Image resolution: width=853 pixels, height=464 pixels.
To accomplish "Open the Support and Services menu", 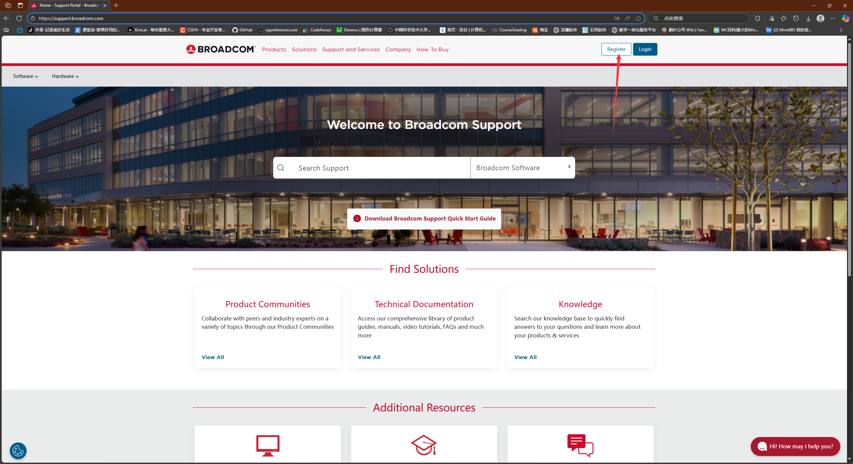I will (351, 49).
